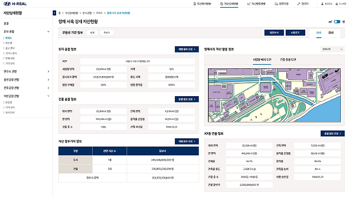Expand the 연구소 권역 sidebar section
Viewport: 350px width, 197px height.
click(x=48, y=71)
